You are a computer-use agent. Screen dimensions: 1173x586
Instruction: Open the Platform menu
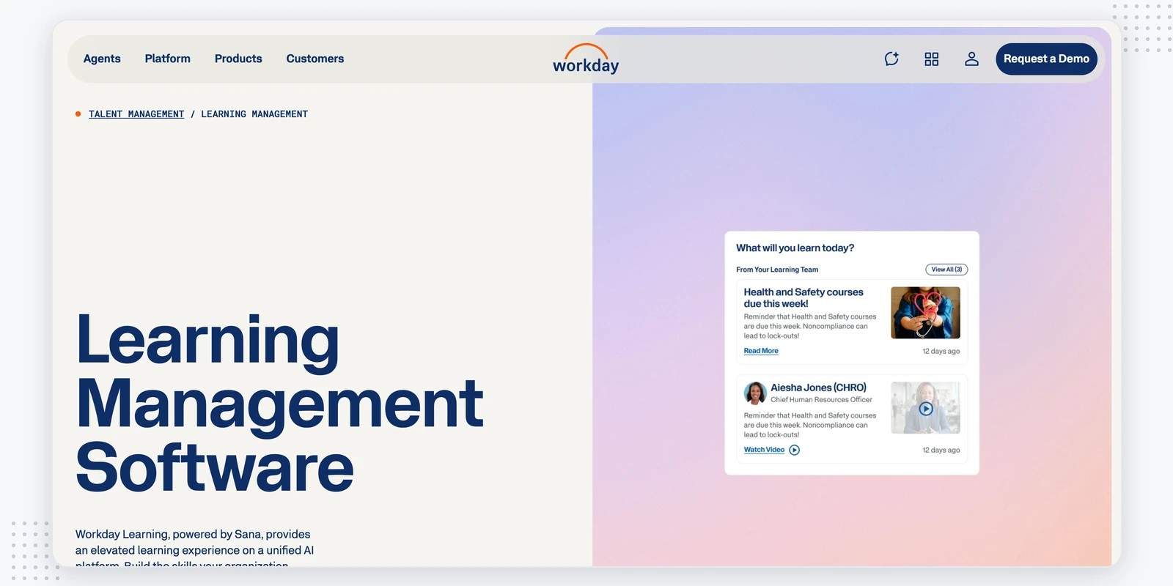[167, 59]
